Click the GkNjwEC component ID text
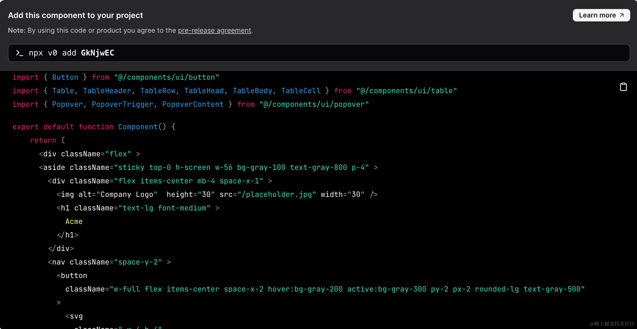This screenshot has height=329, width=637. [x=97, y=53]
